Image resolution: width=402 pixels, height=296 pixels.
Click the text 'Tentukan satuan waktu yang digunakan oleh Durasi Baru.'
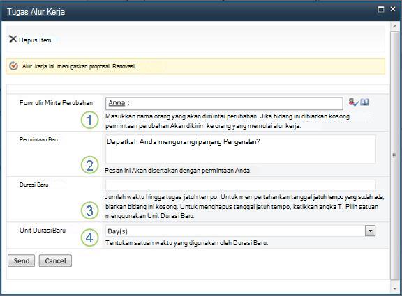click(x=186, y=243)
